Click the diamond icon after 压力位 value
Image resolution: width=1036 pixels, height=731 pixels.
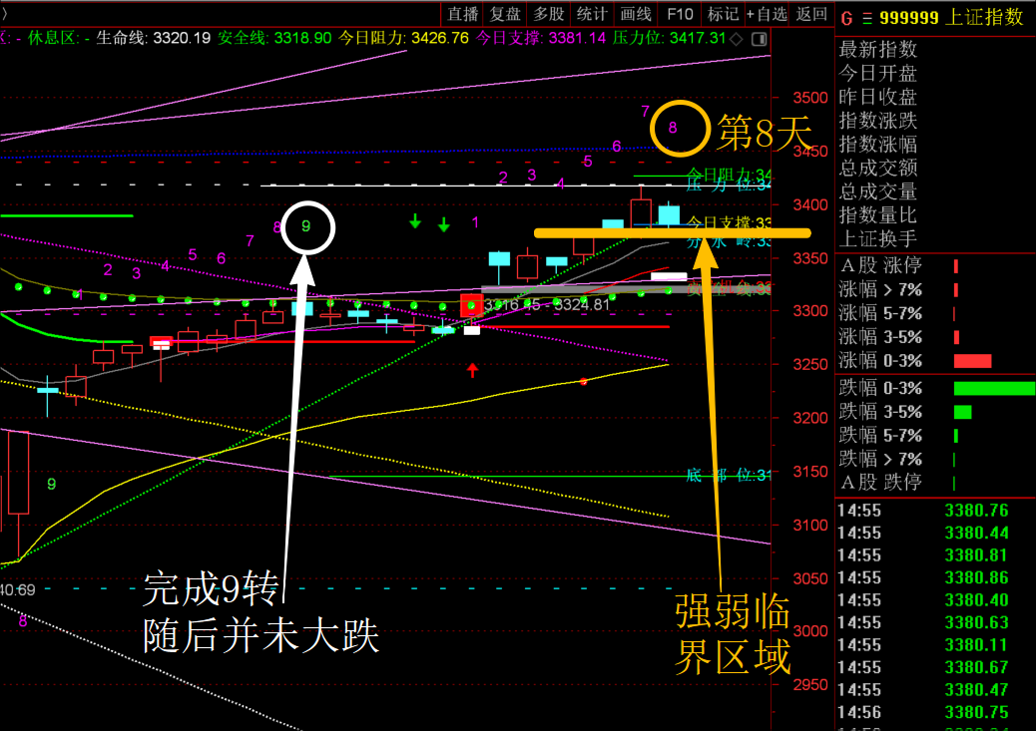[737, 39]
